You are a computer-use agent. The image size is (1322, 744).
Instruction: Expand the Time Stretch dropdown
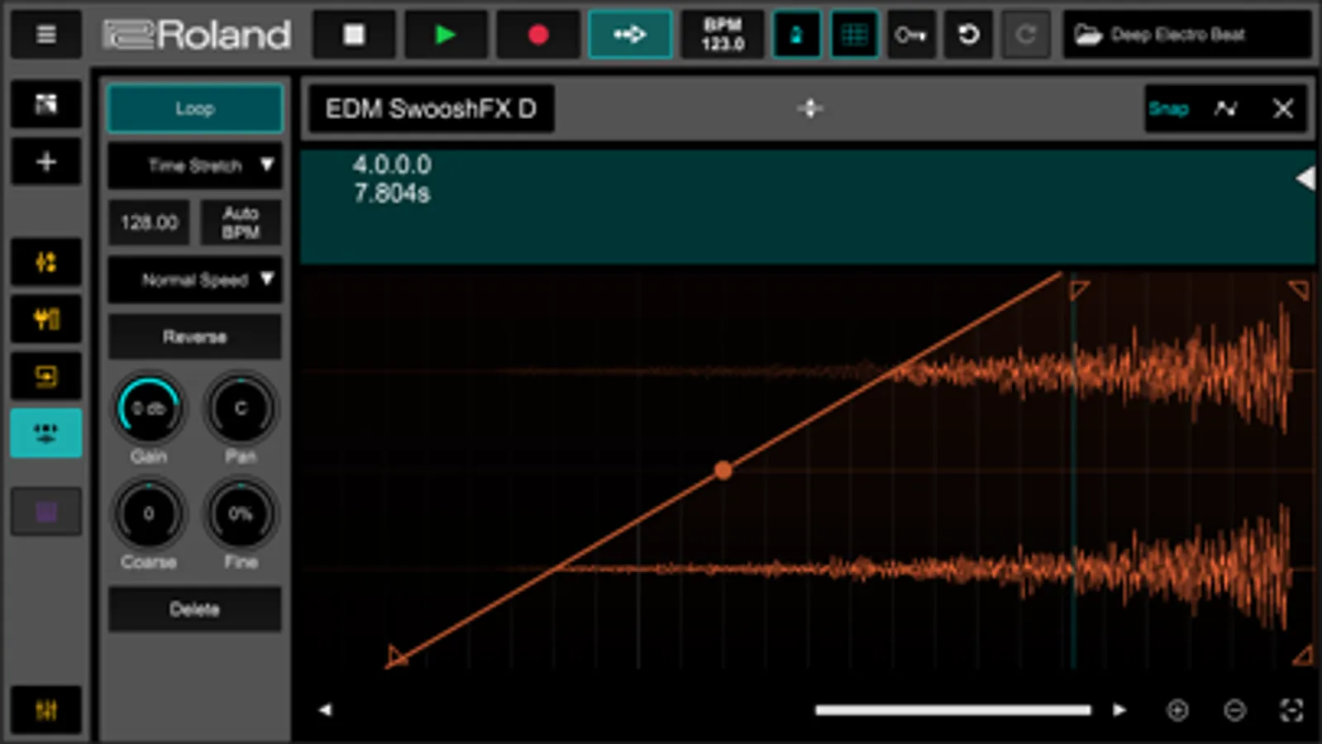pyautogui.click(x=195, y=165)
